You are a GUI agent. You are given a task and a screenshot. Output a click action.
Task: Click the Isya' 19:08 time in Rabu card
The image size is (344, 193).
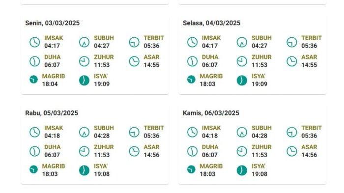pyautogui.click(x=102, y=174)
